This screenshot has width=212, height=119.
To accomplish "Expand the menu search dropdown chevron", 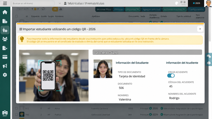I will click(60, 3).
